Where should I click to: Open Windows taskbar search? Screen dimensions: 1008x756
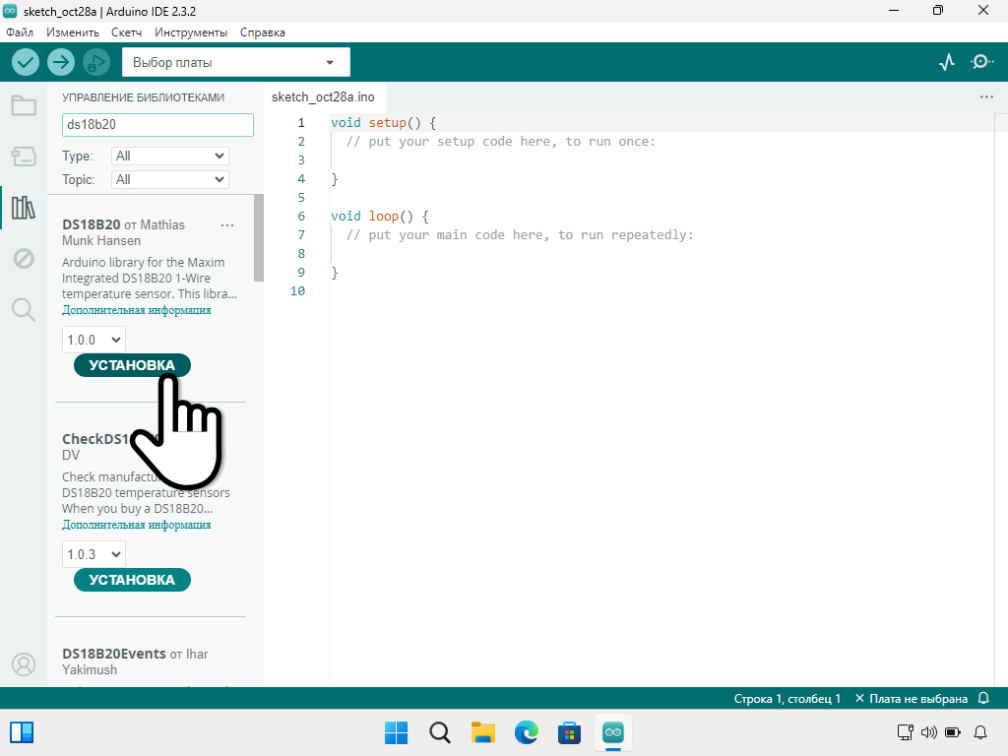(440, 732)
